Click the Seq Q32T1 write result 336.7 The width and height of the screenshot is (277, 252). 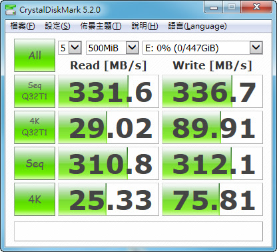(212, 91)
